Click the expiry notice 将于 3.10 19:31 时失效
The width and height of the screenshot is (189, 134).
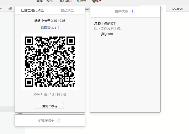pos(50,95)
